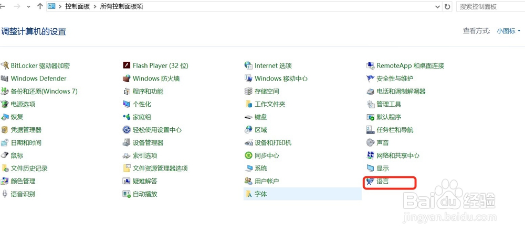Open the 声音 link
This screenshot has height=235, width=525.
click(383, 142)
